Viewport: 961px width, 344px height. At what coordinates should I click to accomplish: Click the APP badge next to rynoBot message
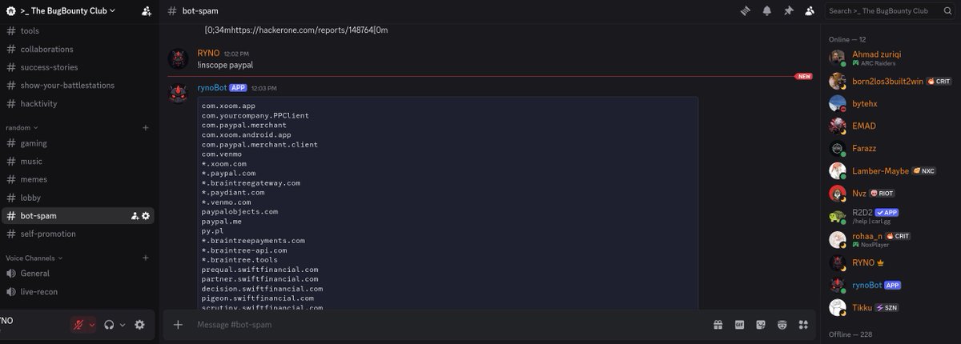point(238,88)
